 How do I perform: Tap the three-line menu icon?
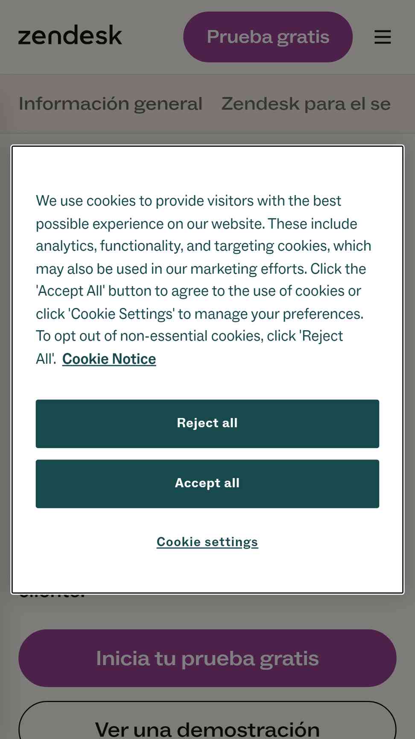(x=383, y=37)
